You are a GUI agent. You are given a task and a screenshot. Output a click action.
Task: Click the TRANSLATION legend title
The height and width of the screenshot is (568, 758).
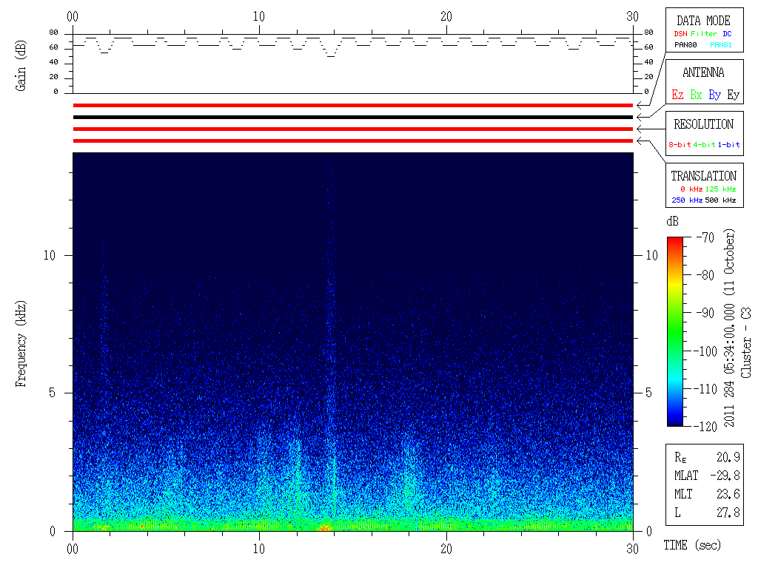click(703, 176)
